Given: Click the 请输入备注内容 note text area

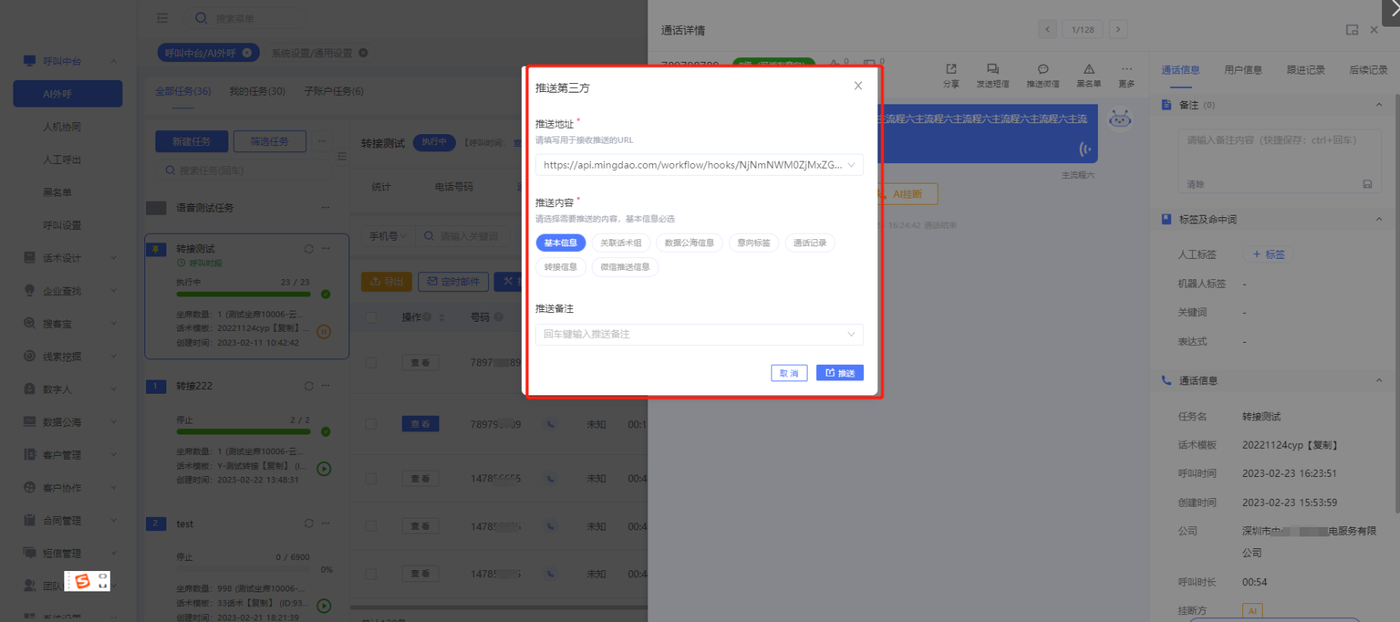Looking at the screenshot, I should 1279,157.
